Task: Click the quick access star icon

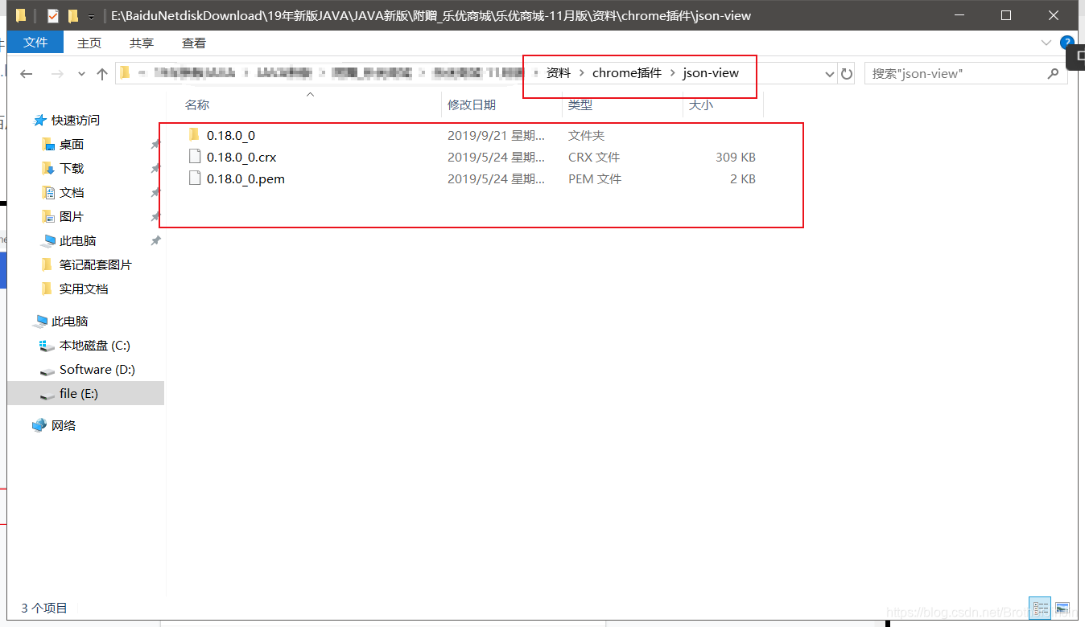Action: (x=39, y=120)
